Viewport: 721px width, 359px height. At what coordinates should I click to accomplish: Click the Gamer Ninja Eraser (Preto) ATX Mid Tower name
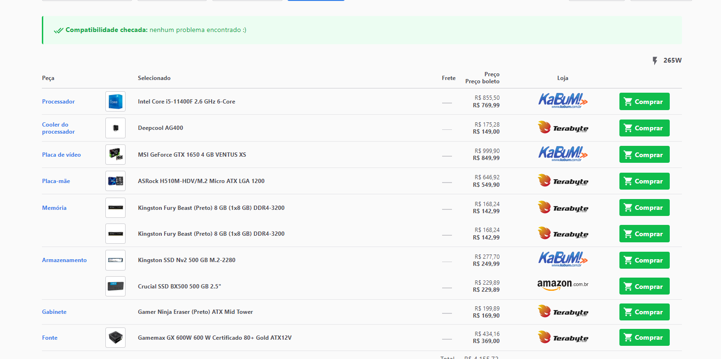pyautogui.click(x=195, y=312)
